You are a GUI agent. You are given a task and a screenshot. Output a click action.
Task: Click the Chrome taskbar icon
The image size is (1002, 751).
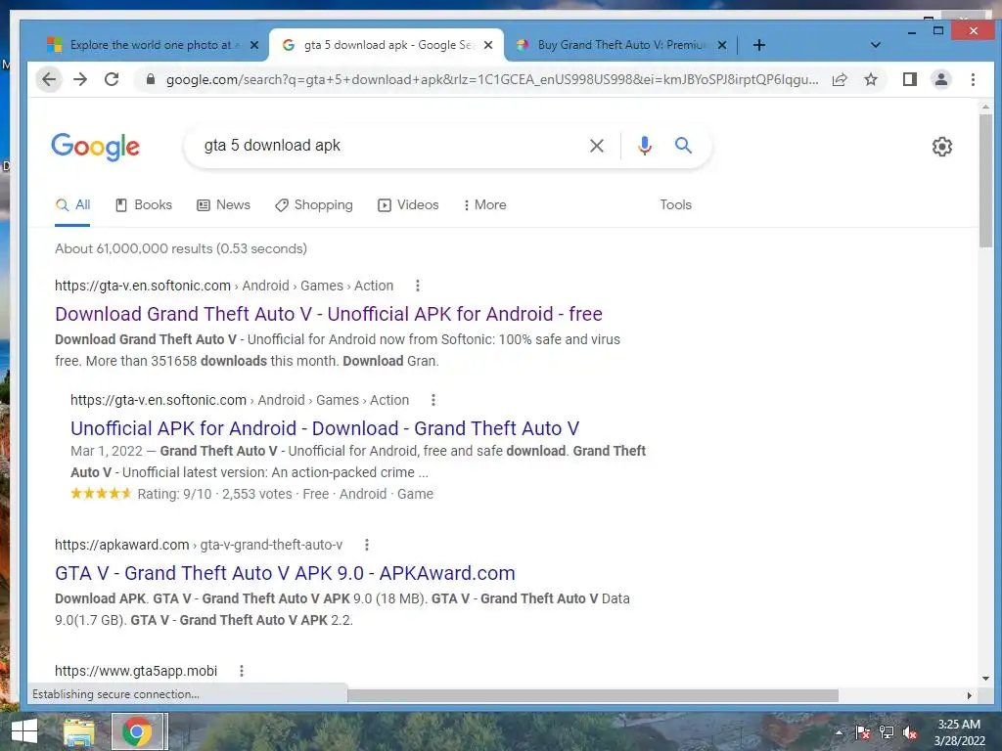(137, 731)
